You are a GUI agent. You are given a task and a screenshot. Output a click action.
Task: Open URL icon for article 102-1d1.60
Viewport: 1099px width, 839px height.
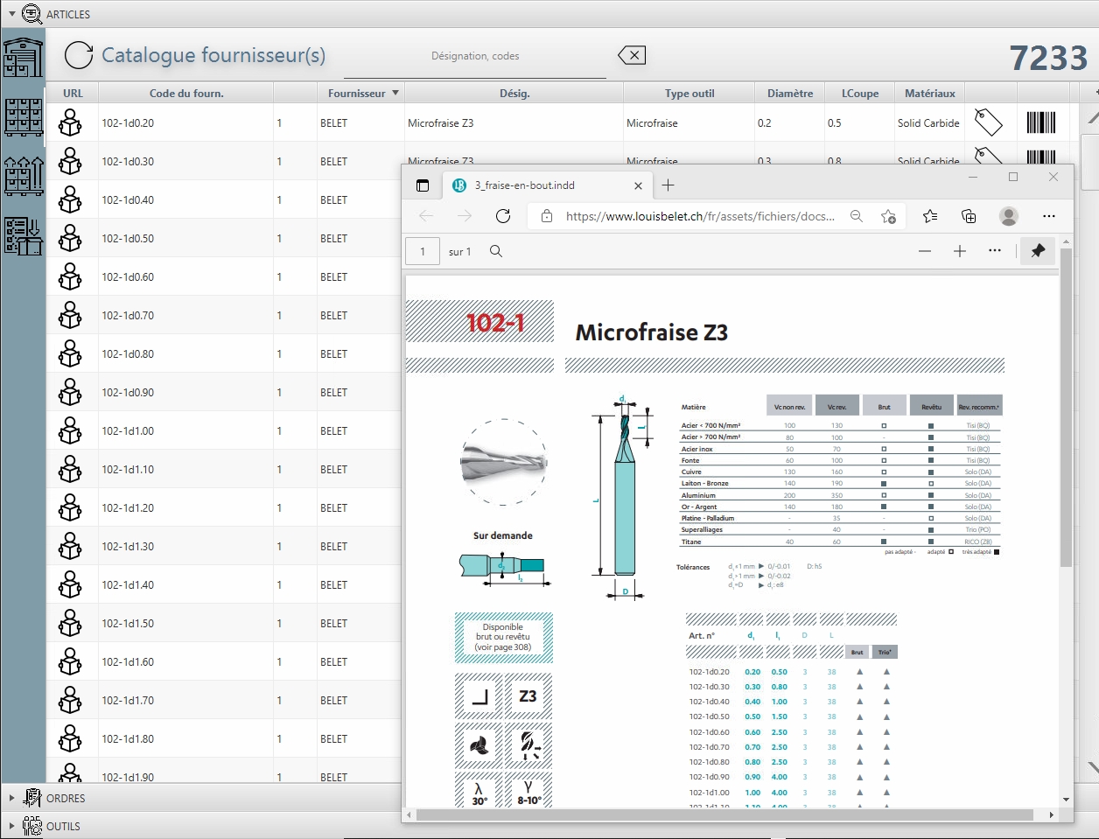click(x=70, y=662)
